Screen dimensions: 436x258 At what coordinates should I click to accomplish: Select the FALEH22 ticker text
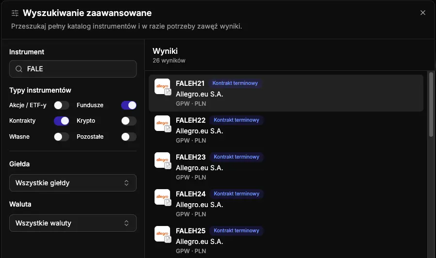pyautogui.click(x=191, y=120)
